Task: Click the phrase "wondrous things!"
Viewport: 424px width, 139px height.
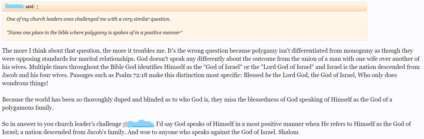Action: 25,83
